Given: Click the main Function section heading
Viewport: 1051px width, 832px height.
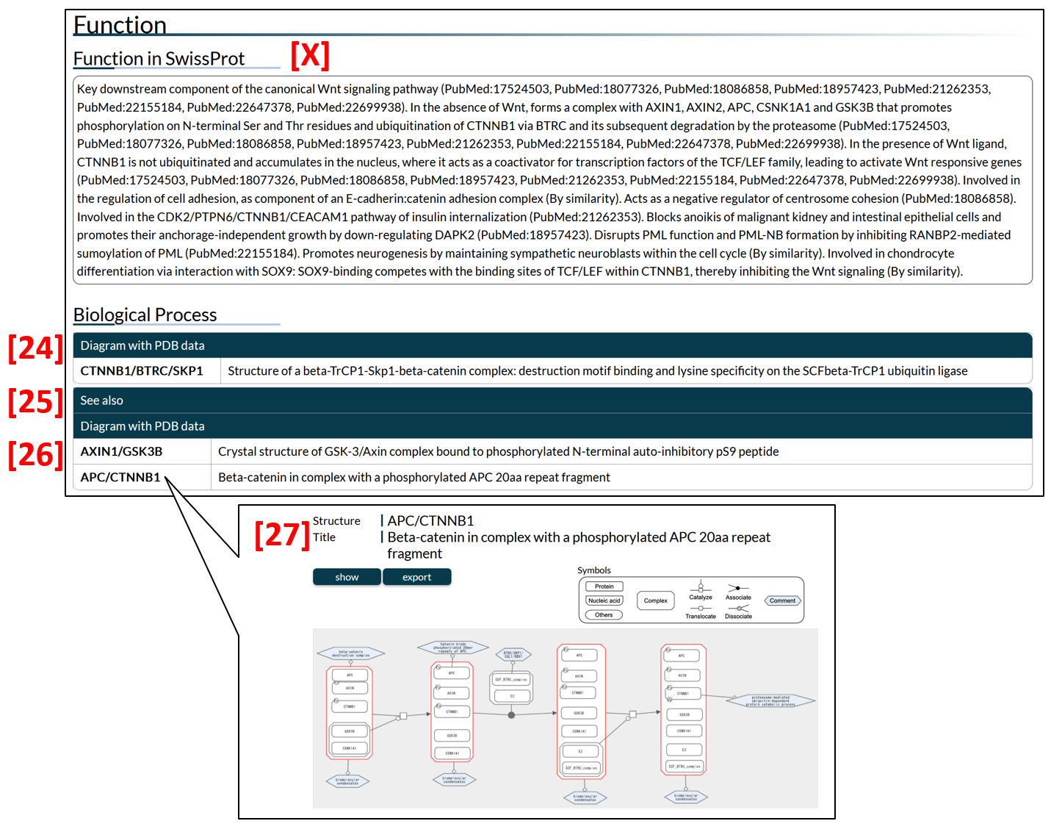Looking at the screenshot, I should pos(120,25).
